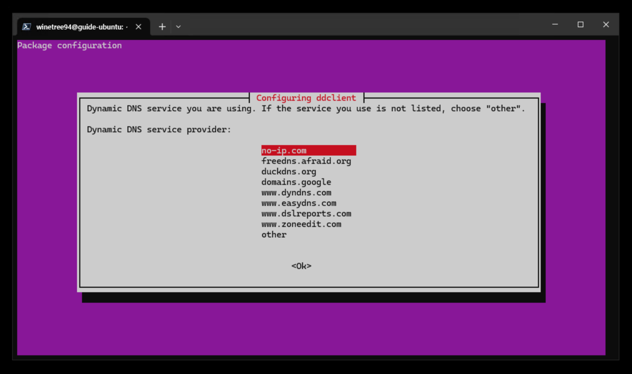The image size is (632, 374).
Task: Minimize the terminal window
Action: pyautogui.click(x=555, y=25)
